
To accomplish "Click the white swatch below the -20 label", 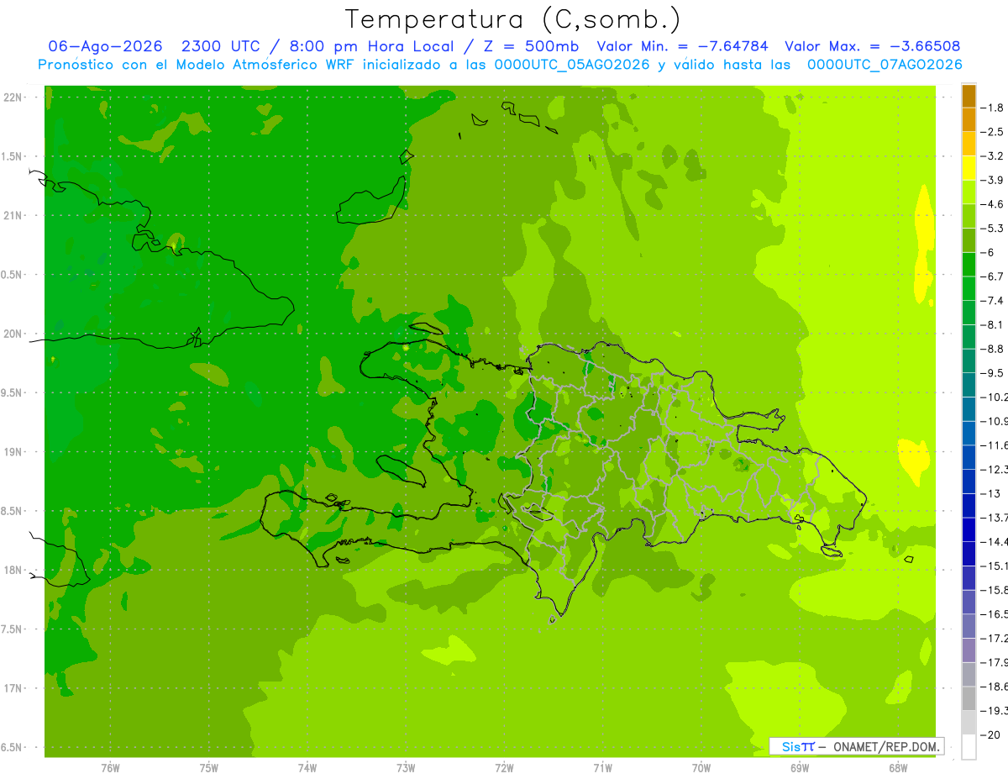I will tap(969, 746).
